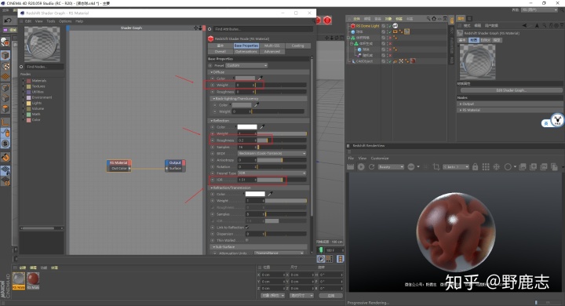
Task: Toggle IOR animation radio dot in Reflection
Action: coord(213,180)
